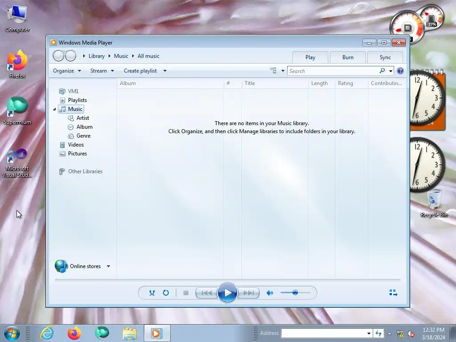
Task: Click the Online stores globe icon
Action: (61, 266)
